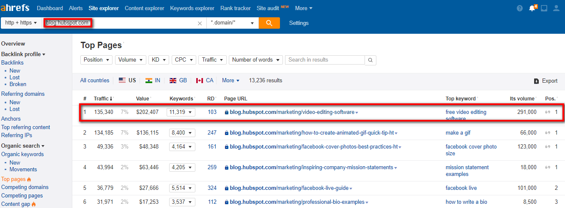Open Broken backlinks in the sidebar
Image resolution: width=565 pixels, height=208 pixels.
coord(18,84)
